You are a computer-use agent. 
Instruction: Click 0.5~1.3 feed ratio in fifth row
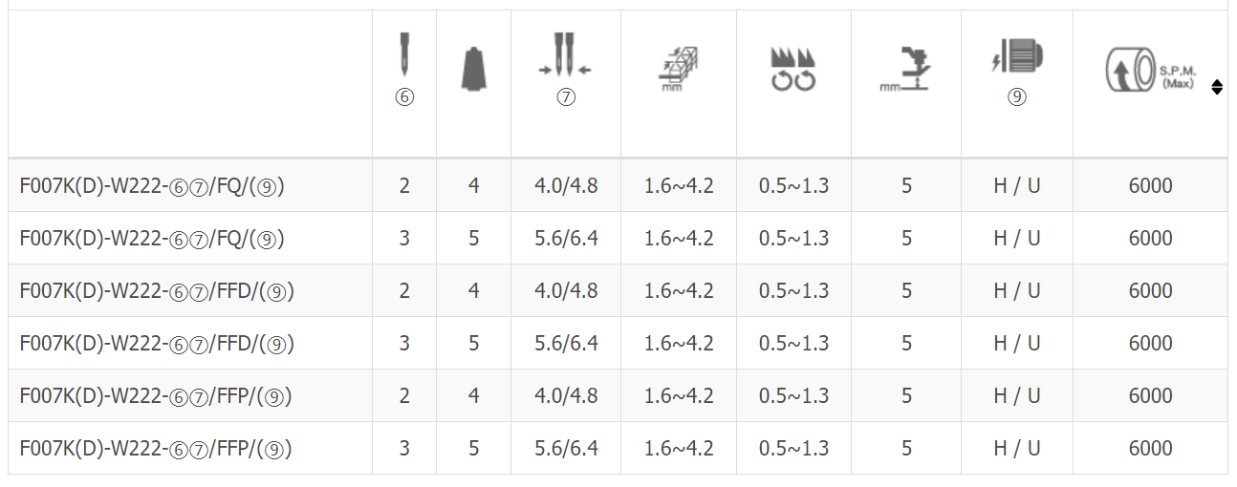click(793, 395)
